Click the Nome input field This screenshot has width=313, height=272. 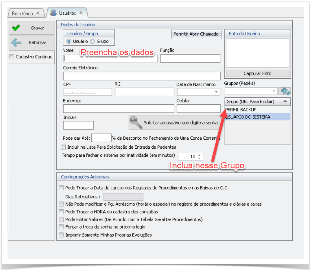110,59
